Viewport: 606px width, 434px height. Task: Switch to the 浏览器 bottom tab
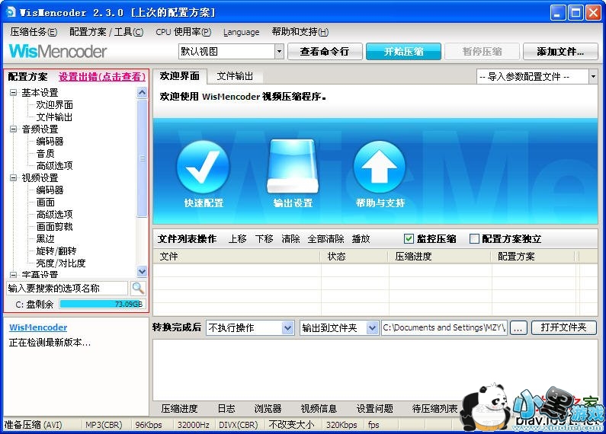pos(268,409)
